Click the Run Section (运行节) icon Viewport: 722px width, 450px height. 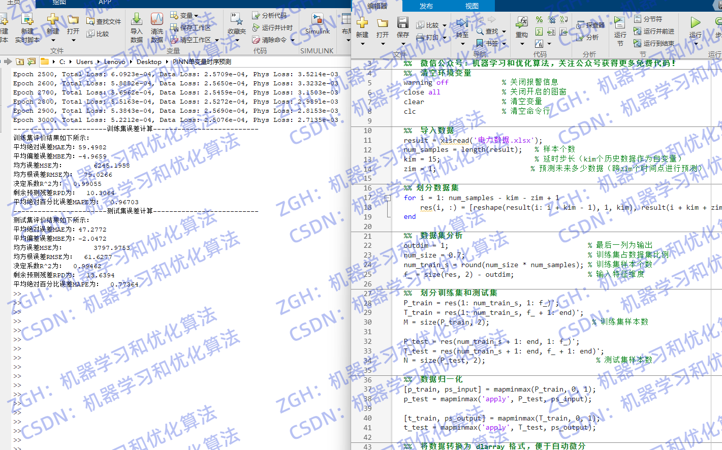[x=619, y=23]
